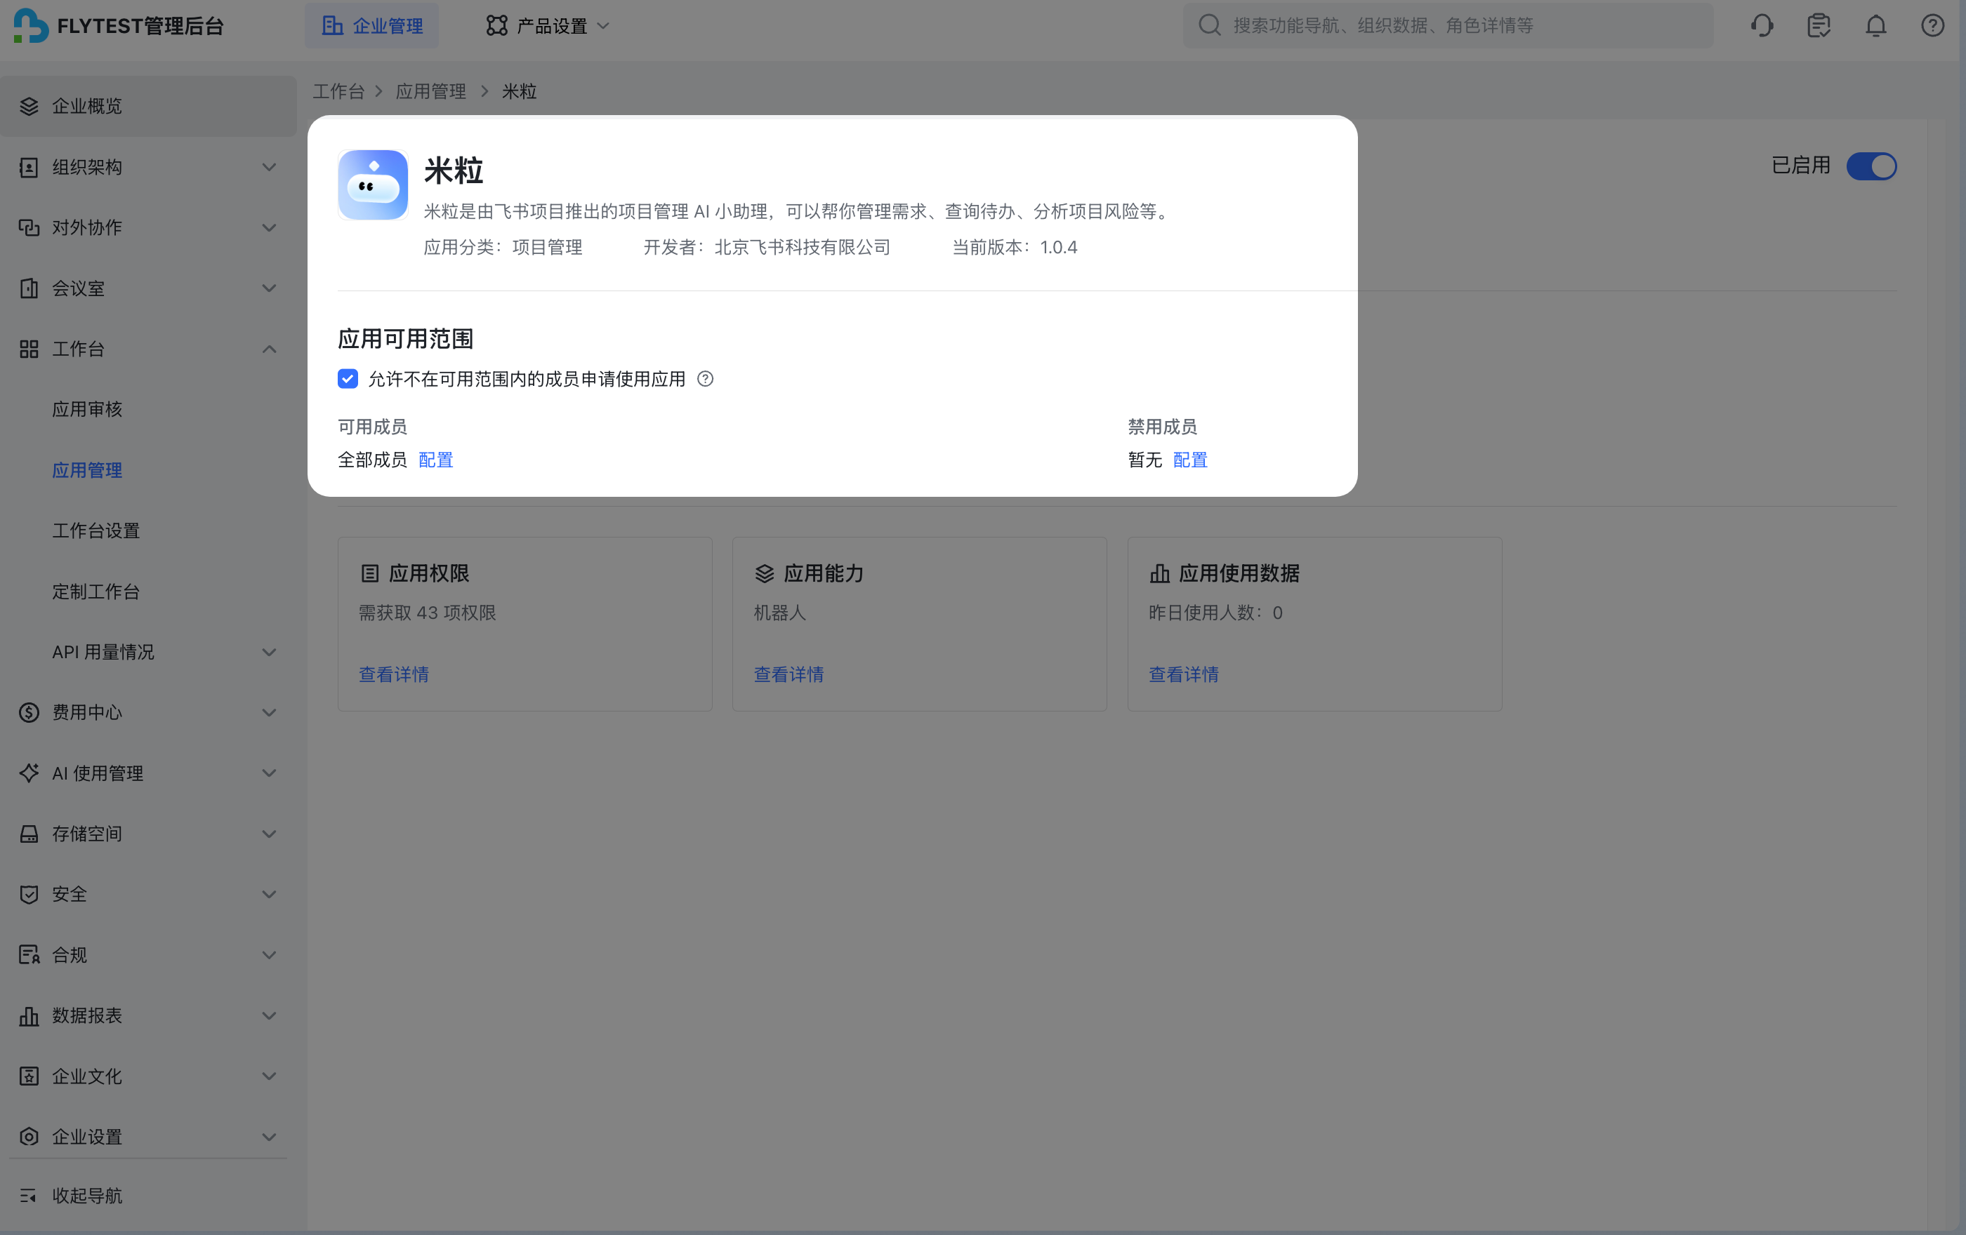The image size is (1966, 1235).
Task: Expand AI 使用管理 chevron
Action: point(269,773)
